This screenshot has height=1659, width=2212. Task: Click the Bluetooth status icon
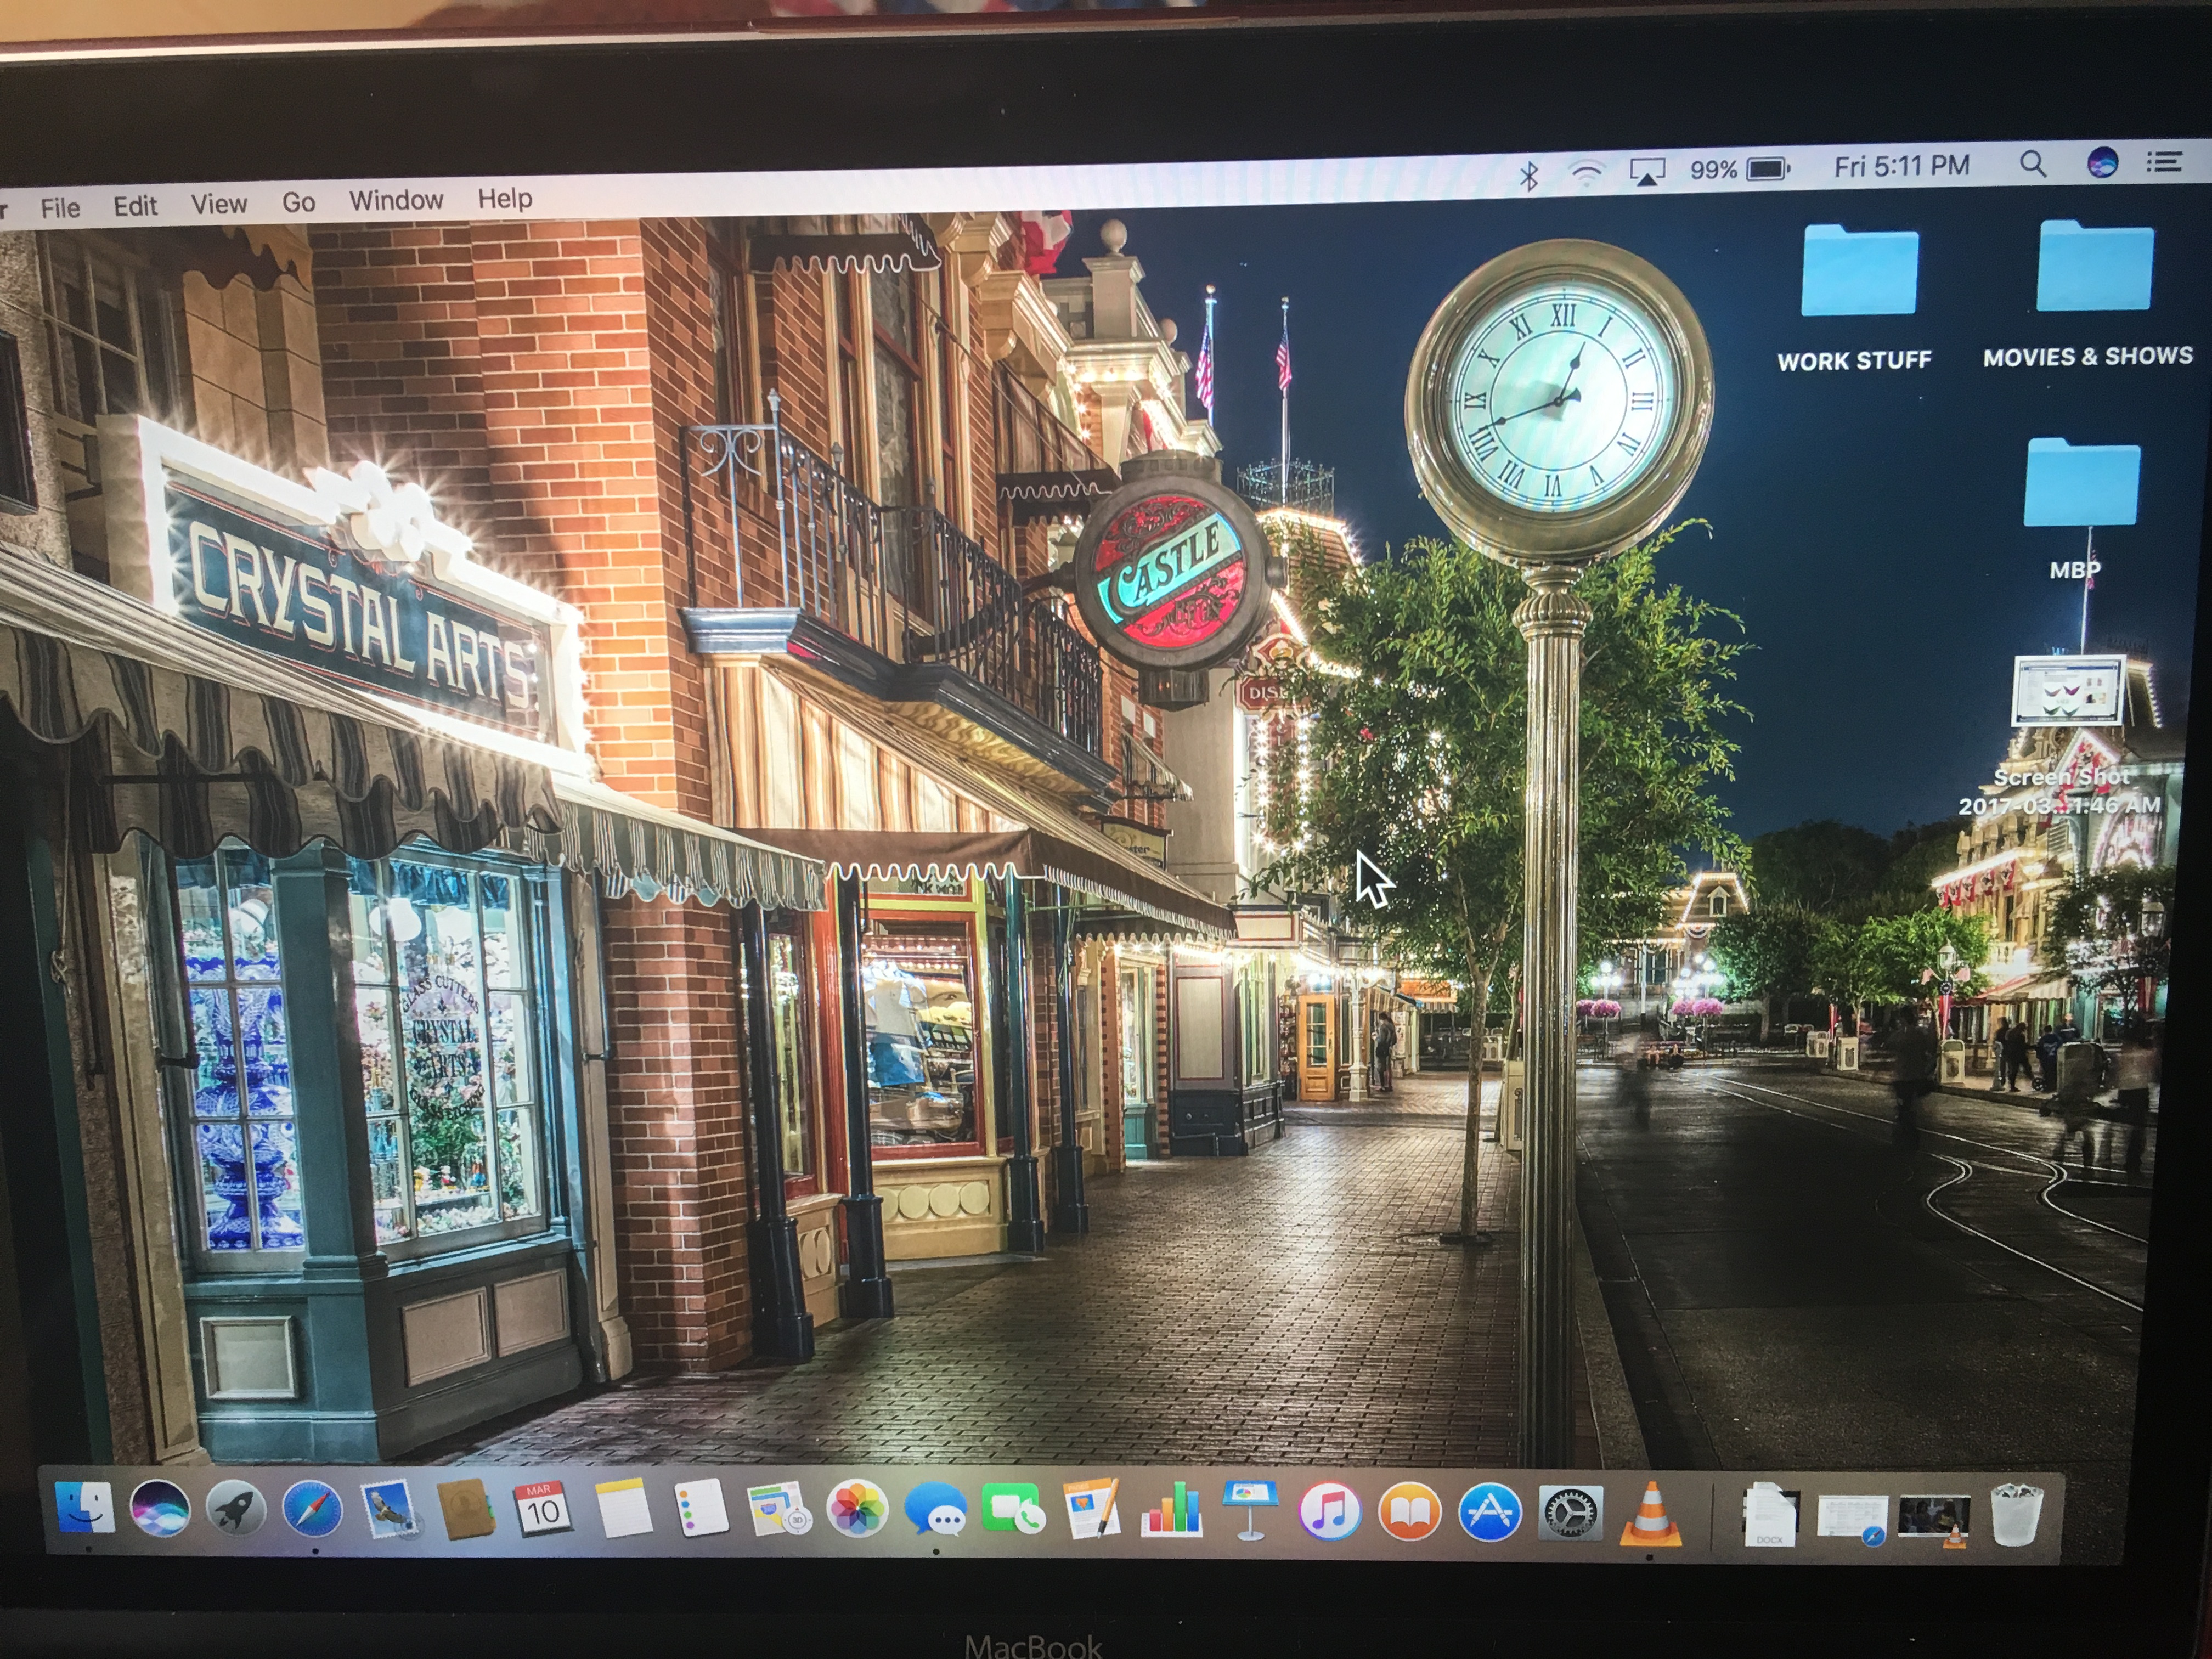click(1529, 176)
